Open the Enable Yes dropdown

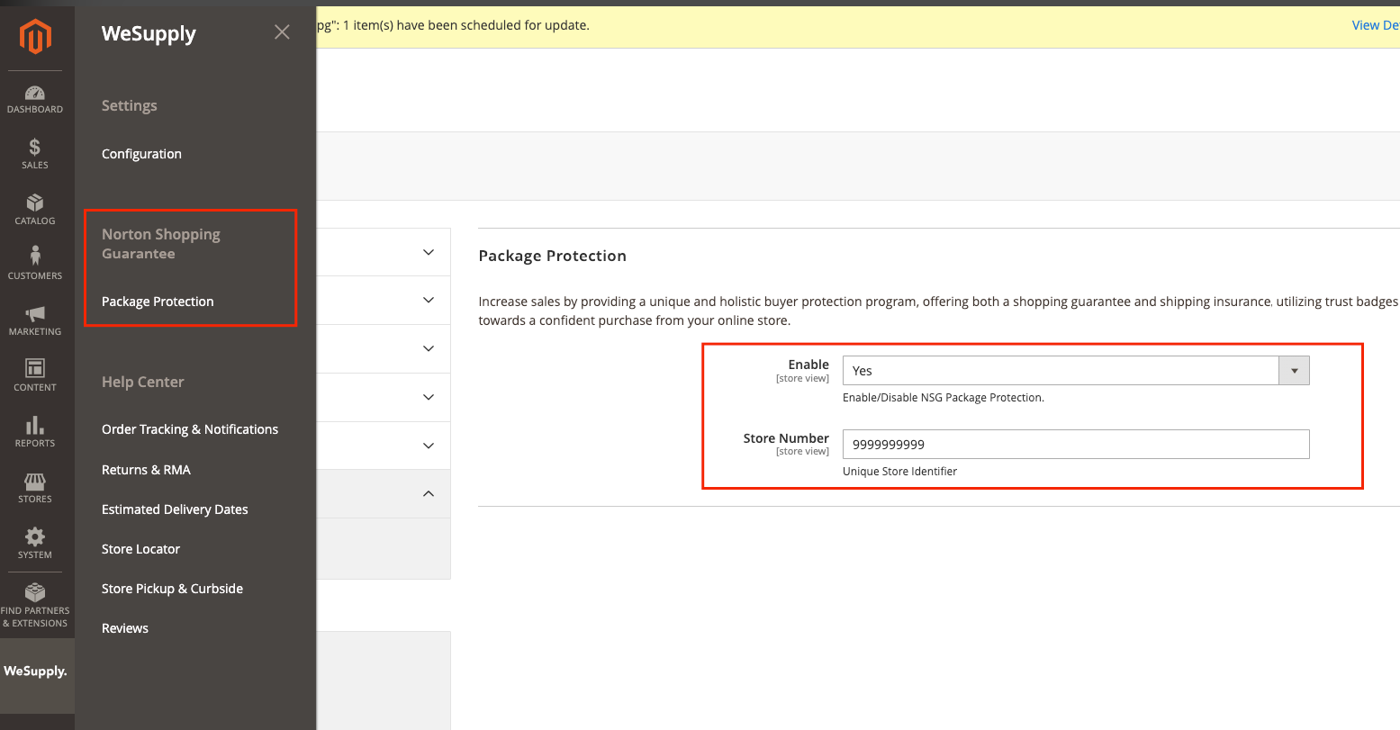(1075, 371)
